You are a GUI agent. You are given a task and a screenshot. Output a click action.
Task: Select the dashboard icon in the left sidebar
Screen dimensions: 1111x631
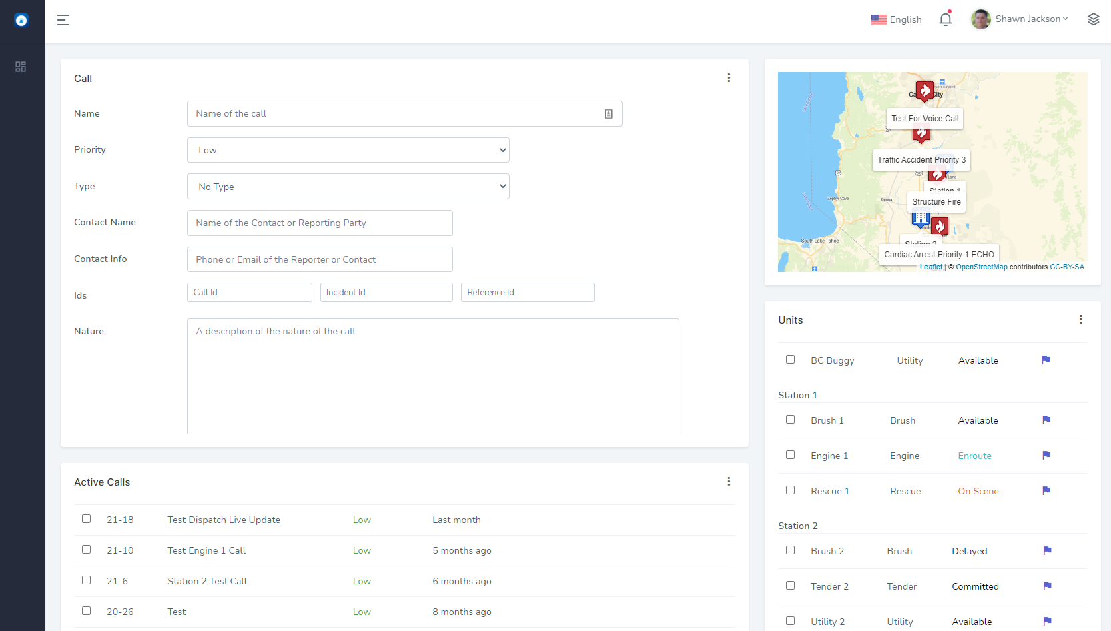pos(21,67)
